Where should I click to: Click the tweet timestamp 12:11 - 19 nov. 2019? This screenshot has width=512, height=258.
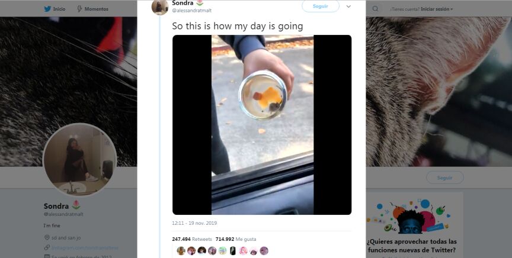click(x=195, y=223)
